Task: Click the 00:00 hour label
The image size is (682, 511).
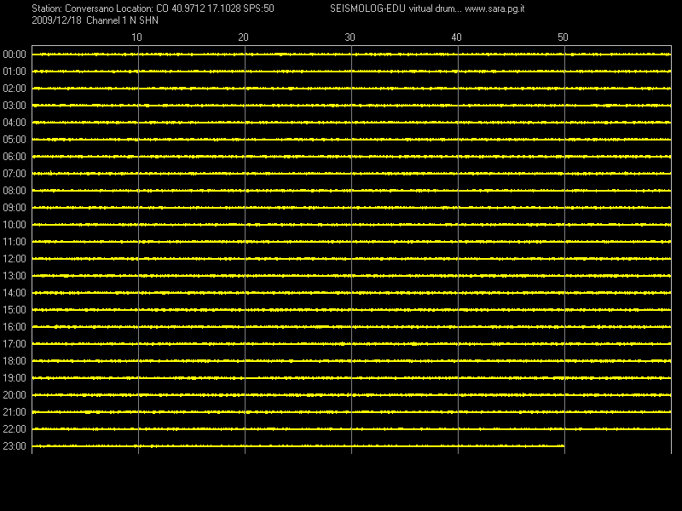Action: click(x=14, y=55)
